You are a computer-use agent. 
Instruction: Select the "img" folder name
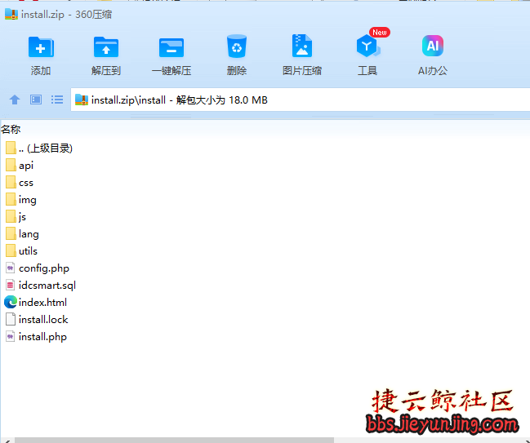[28, 200]
